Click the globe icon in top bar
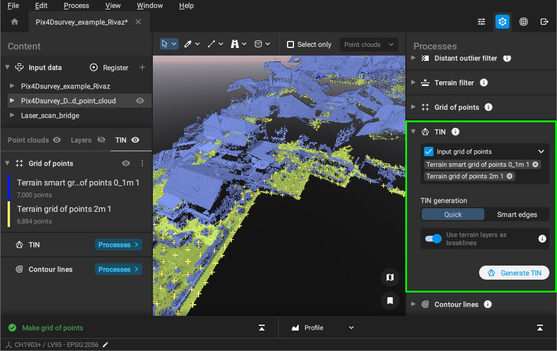The height and width of the screenshot is (351, 557). point(523,22)
